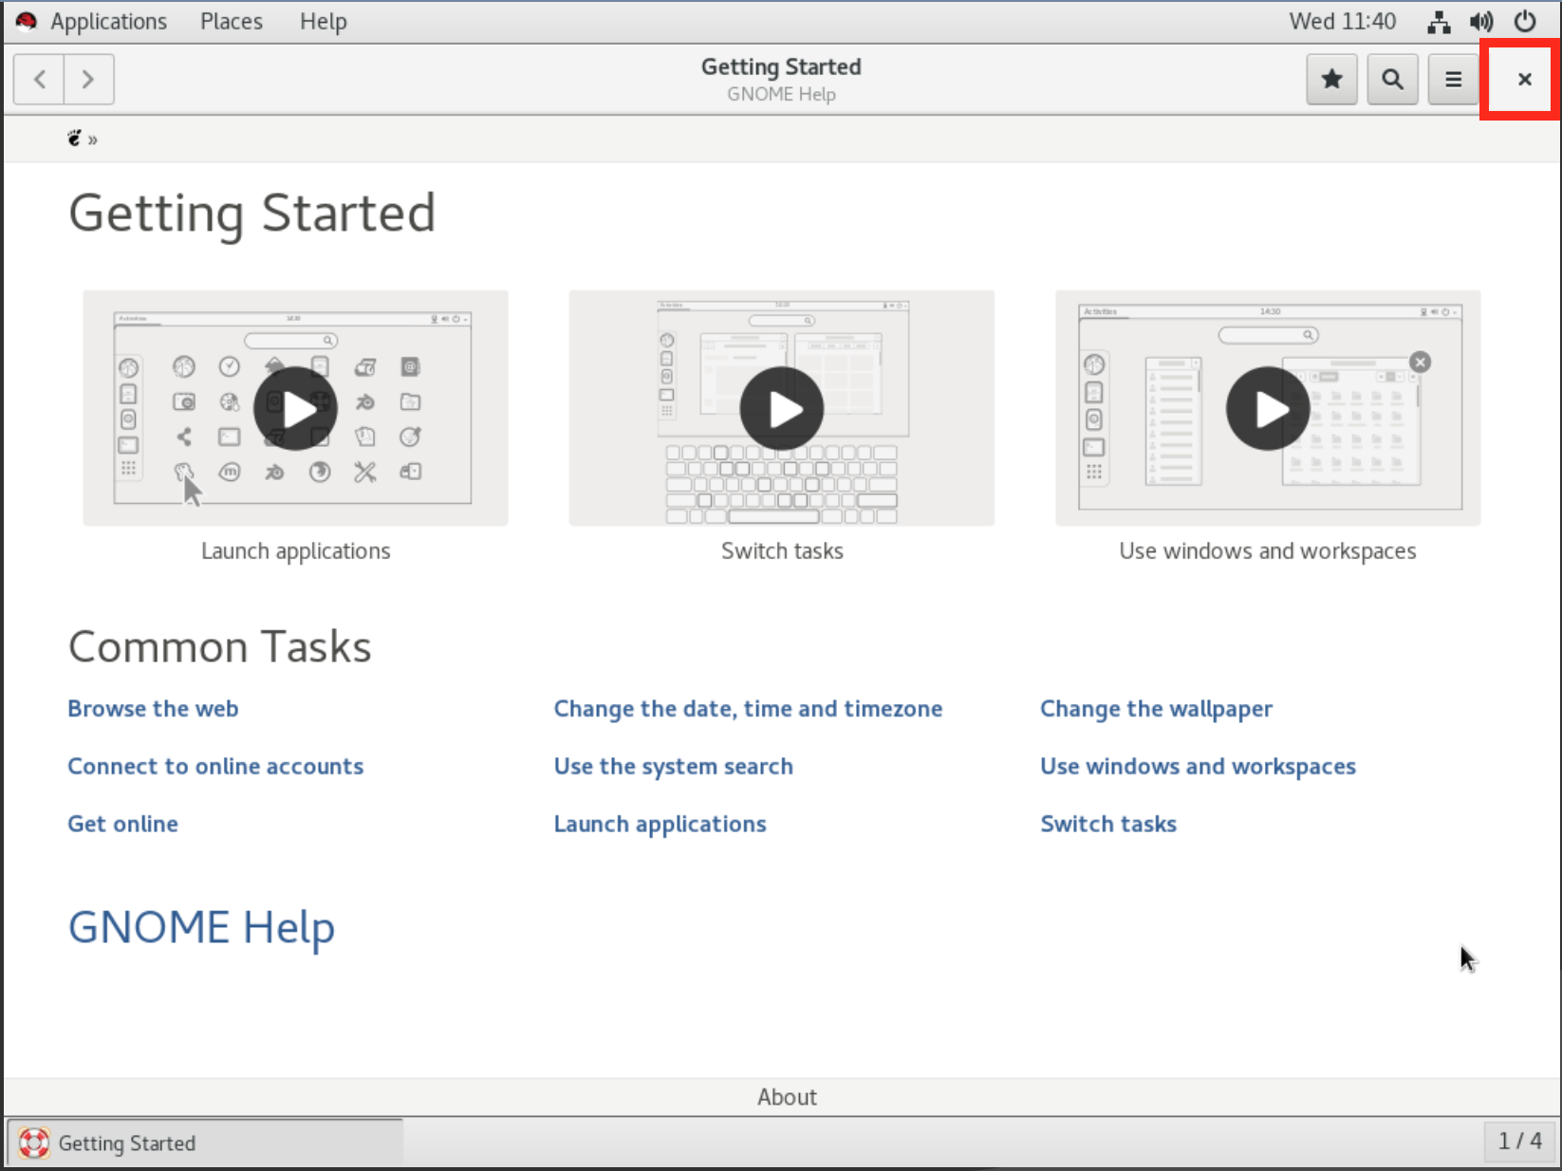Open bookmarks with the star icon
The height and width of the screenshot is (1171, 1562).
click(x=1331, y=79)
